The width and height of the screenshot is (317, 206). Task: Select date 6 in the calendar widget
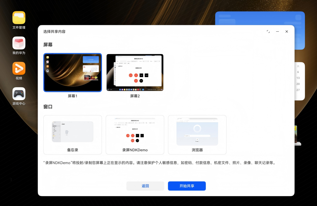tap(298, 72)
